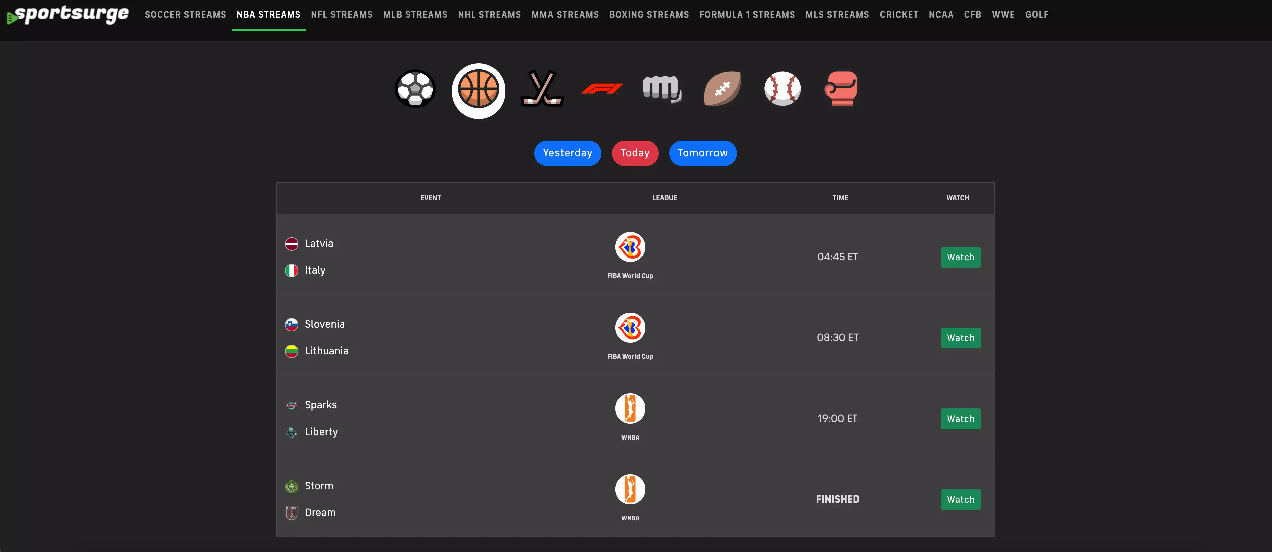Image resolution: width=1272 pixels, height=552 pixels.
Task: Click the FIBA World Cup logo for Slovenia match
Action: pyautogui.click(x=630, y=327)
